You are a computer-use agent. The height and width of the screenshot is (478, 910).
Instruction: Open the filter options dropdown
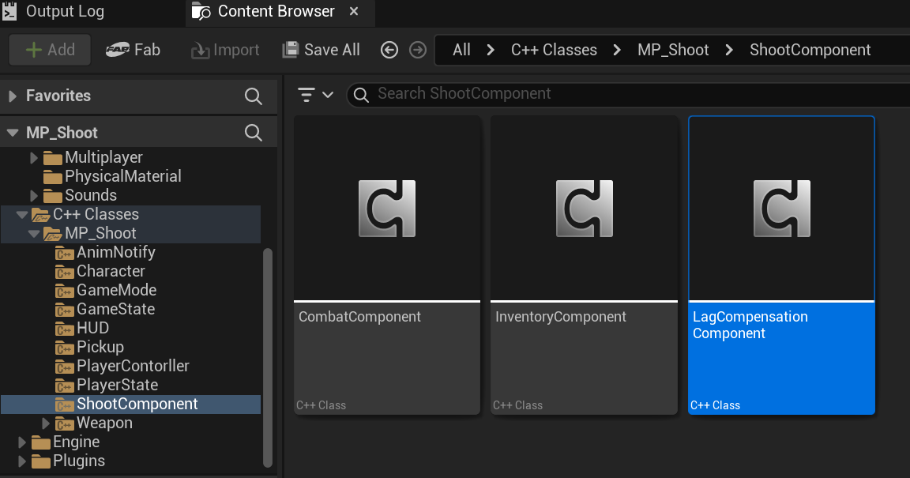coord(315,94)
